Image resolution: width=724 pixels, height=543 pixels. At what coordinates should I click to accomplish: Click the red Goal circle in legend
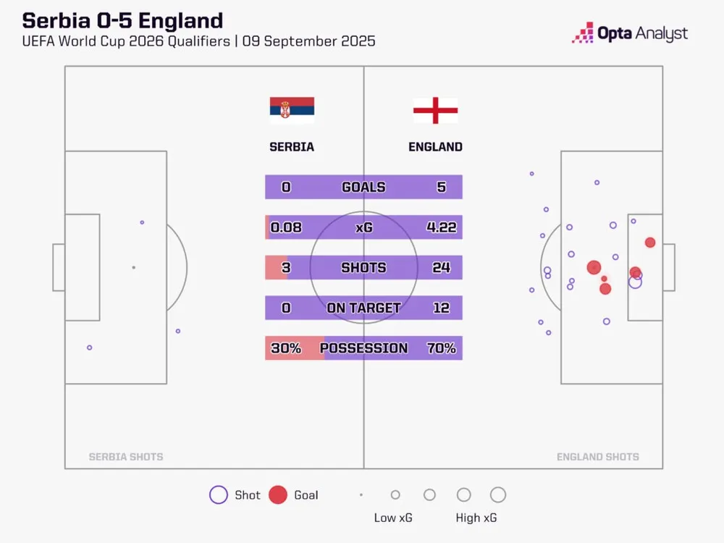[x=278, y=495]
